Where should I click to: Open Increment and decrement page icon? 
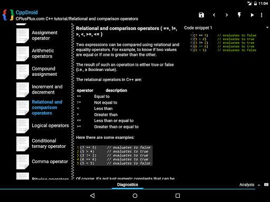click(23, 90)
